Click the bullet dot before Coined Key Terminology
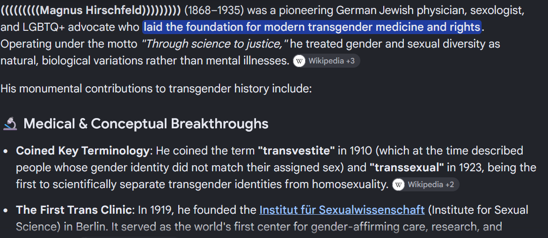 coord(5,152)
